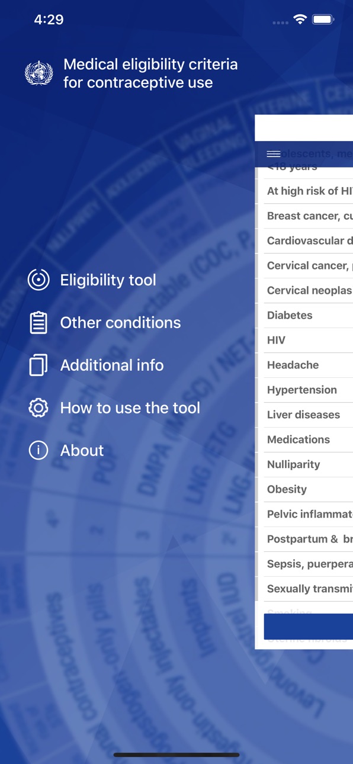Open Additional info from the menu
Image resolution: width=353 pixels, height=764 pixels.
click(112, 365)
